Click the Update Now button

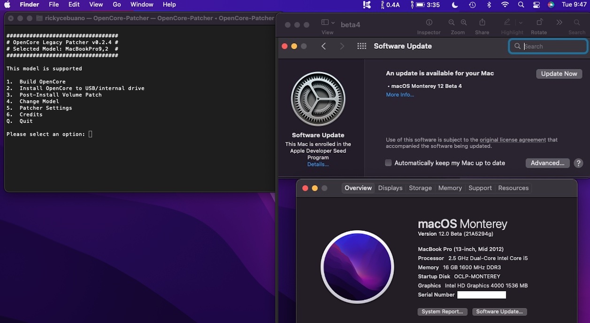pyautogui.click(x=559, y=74)
